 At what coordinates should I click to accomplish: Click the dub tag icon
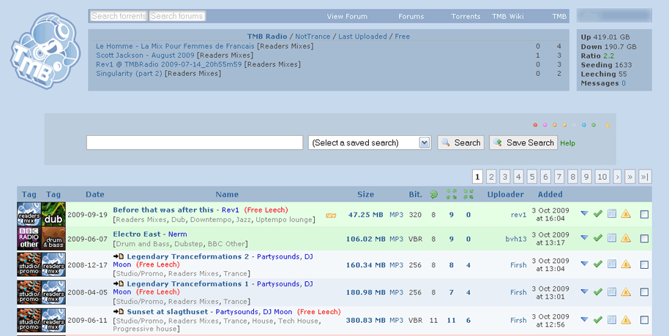pos(53,215)
